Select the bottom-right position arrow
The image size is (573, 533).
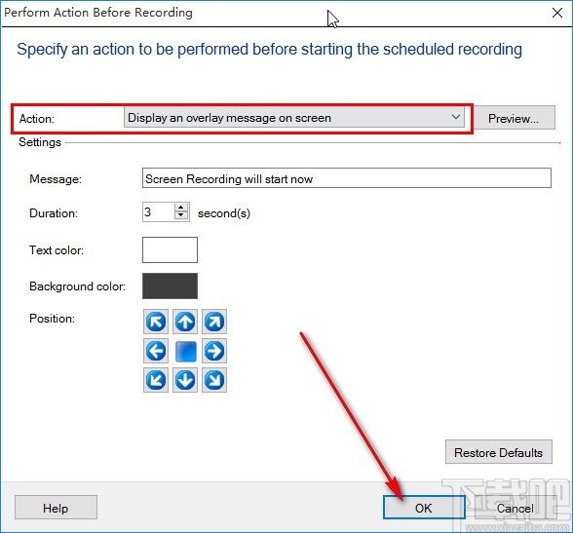(x=214, y=380)
